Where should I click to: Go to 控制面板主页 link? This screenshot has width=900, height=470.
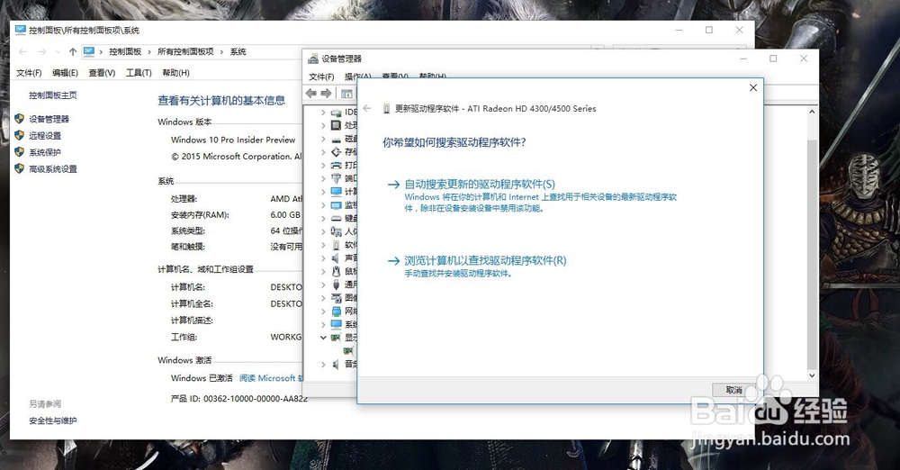pos(53,95)
